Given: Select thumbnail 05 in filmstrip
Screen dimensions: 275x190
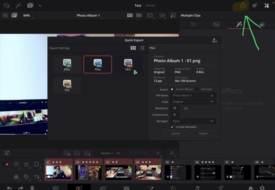Looking at the screenshot, I should click(x=178, y=173).
